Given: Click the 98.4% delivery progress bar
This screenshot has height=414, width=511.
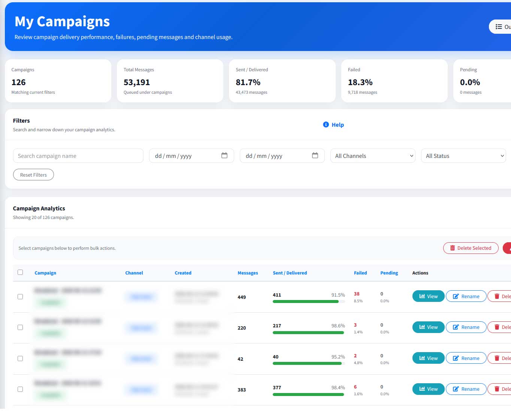Looking at the screenshot, I should (x=308, y=394).
